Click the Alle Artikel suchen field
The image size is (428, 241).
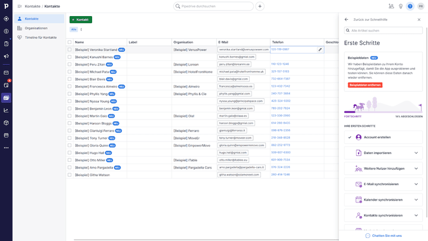pos(383,30)
